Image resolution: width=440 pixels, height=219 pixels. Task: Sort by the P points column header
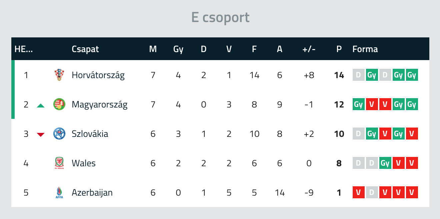(339, 49)
